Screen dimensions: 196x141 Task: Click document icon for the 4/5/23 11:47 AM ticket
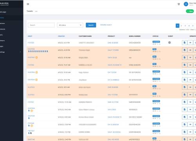coord(185,65)
